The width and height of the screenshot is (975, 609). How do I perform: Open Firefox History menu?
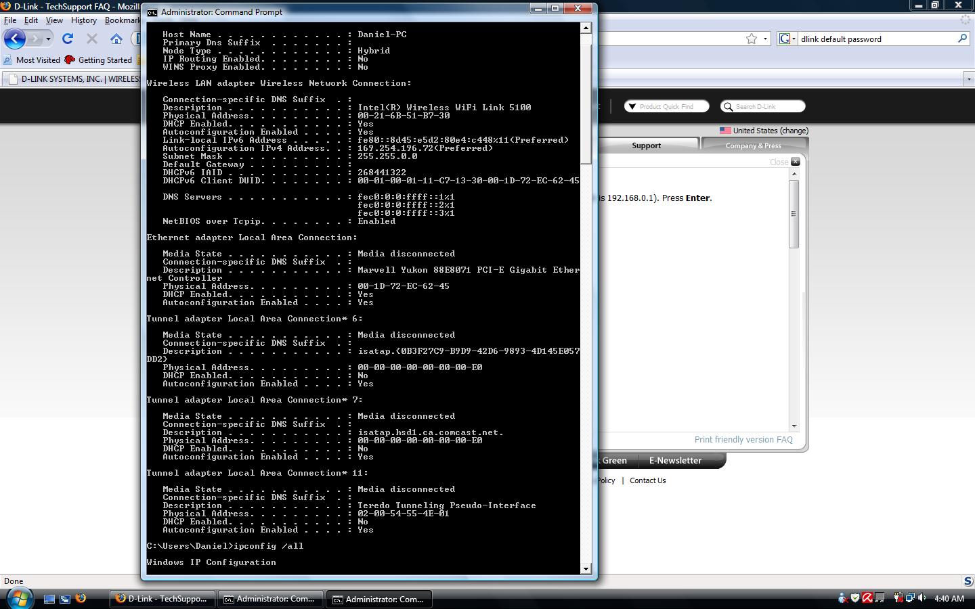click(x=84, y=20)
